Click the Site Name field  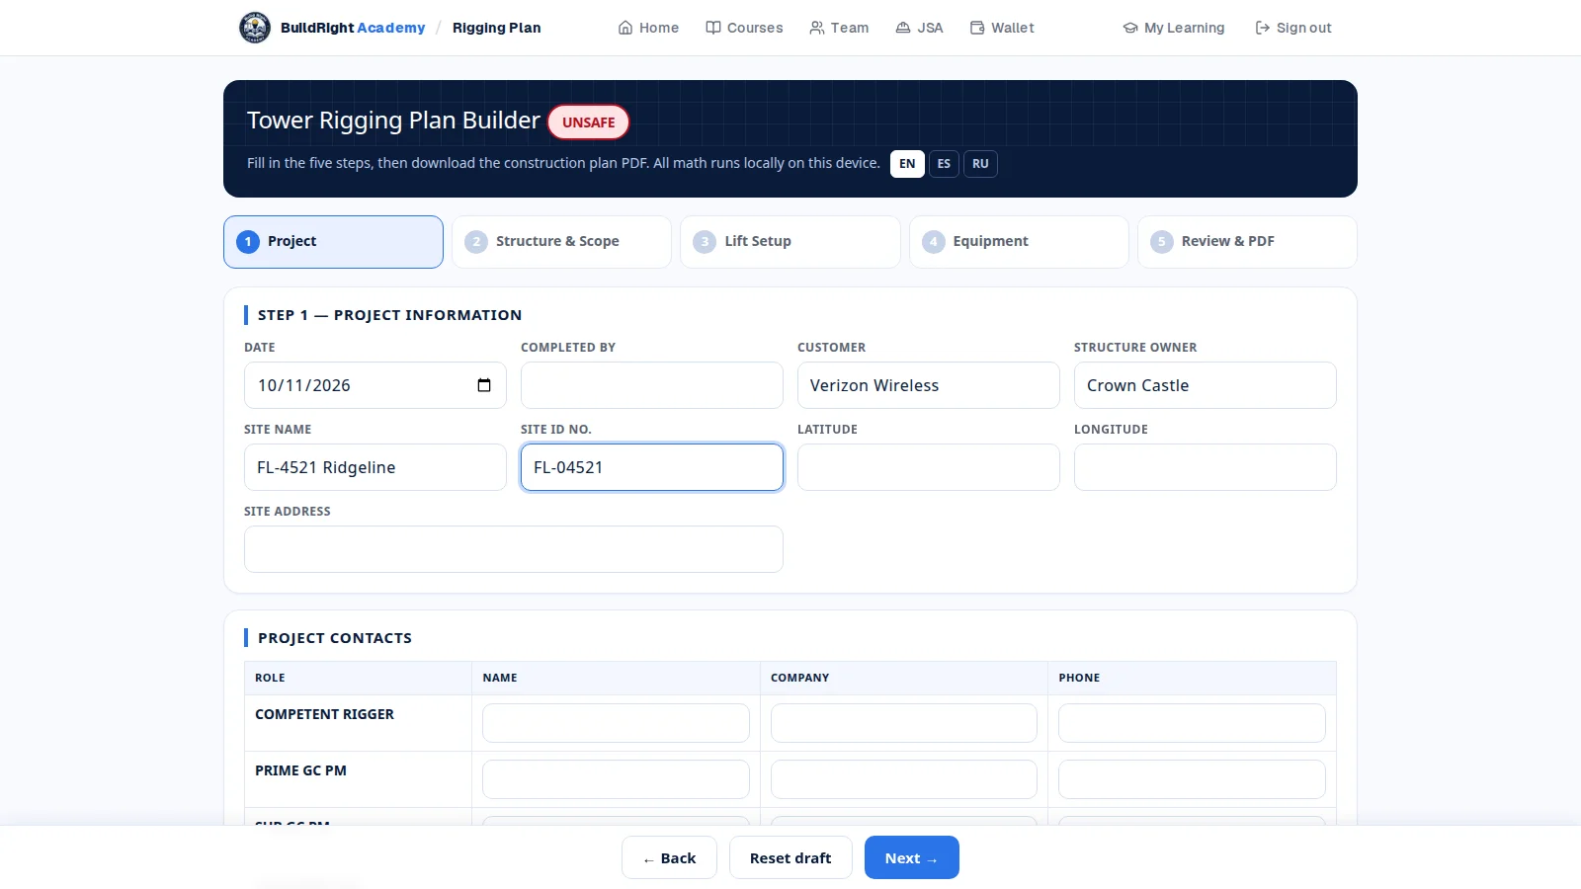375,467
